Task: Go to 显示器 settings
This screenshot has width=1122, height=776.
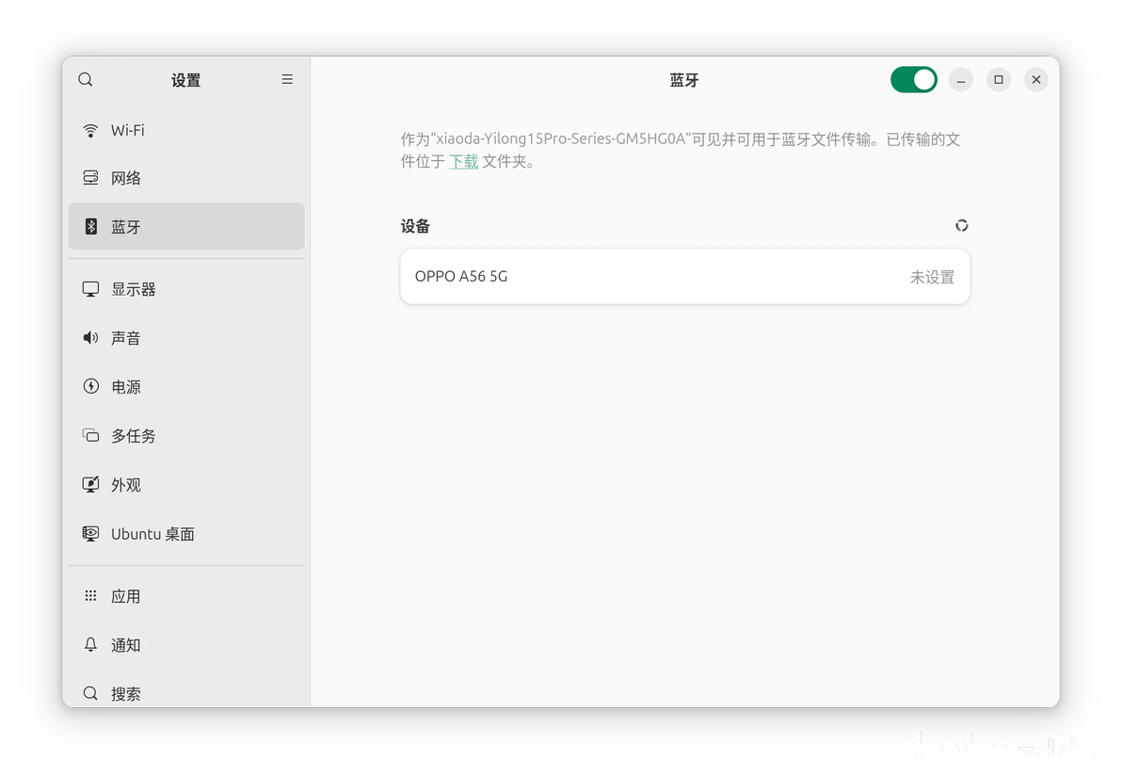Action: [x=186, y=289]
